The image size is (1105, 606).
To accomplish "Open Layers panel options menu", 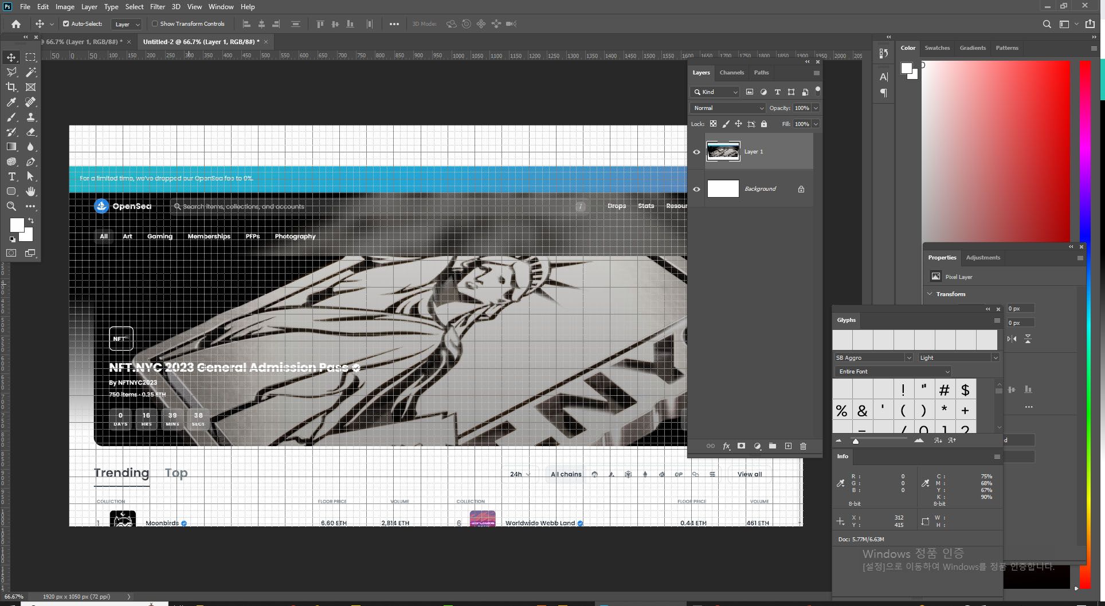I will 816,73.
